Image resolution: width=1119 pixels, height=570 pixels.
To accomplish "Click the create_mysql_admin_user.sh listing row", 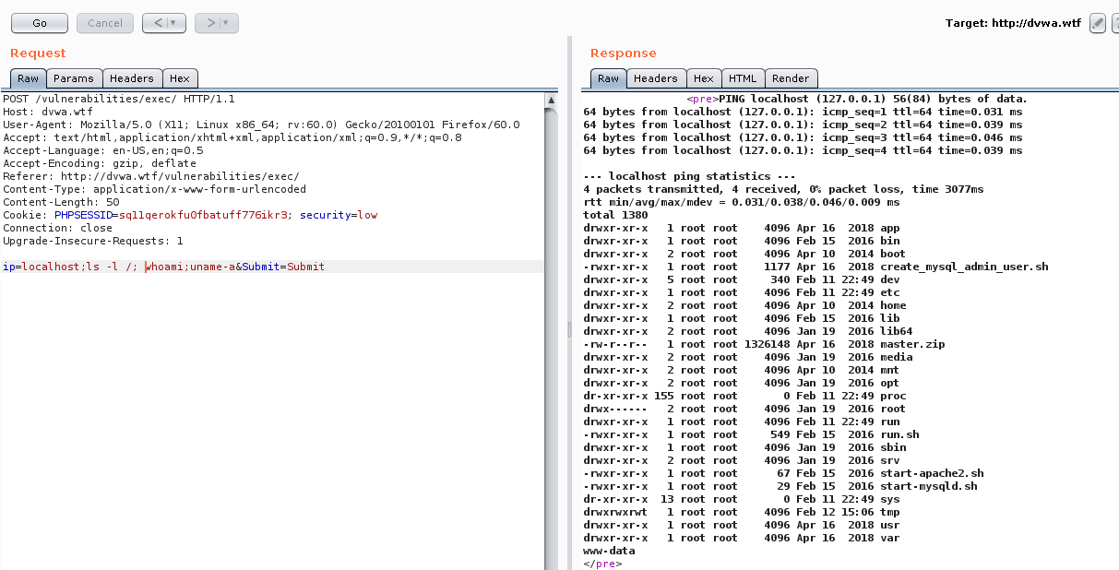I will [816, 267].
